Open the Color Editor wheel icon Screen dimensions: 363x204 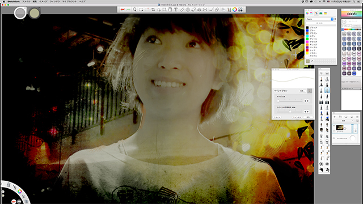[x=234, y=10]
